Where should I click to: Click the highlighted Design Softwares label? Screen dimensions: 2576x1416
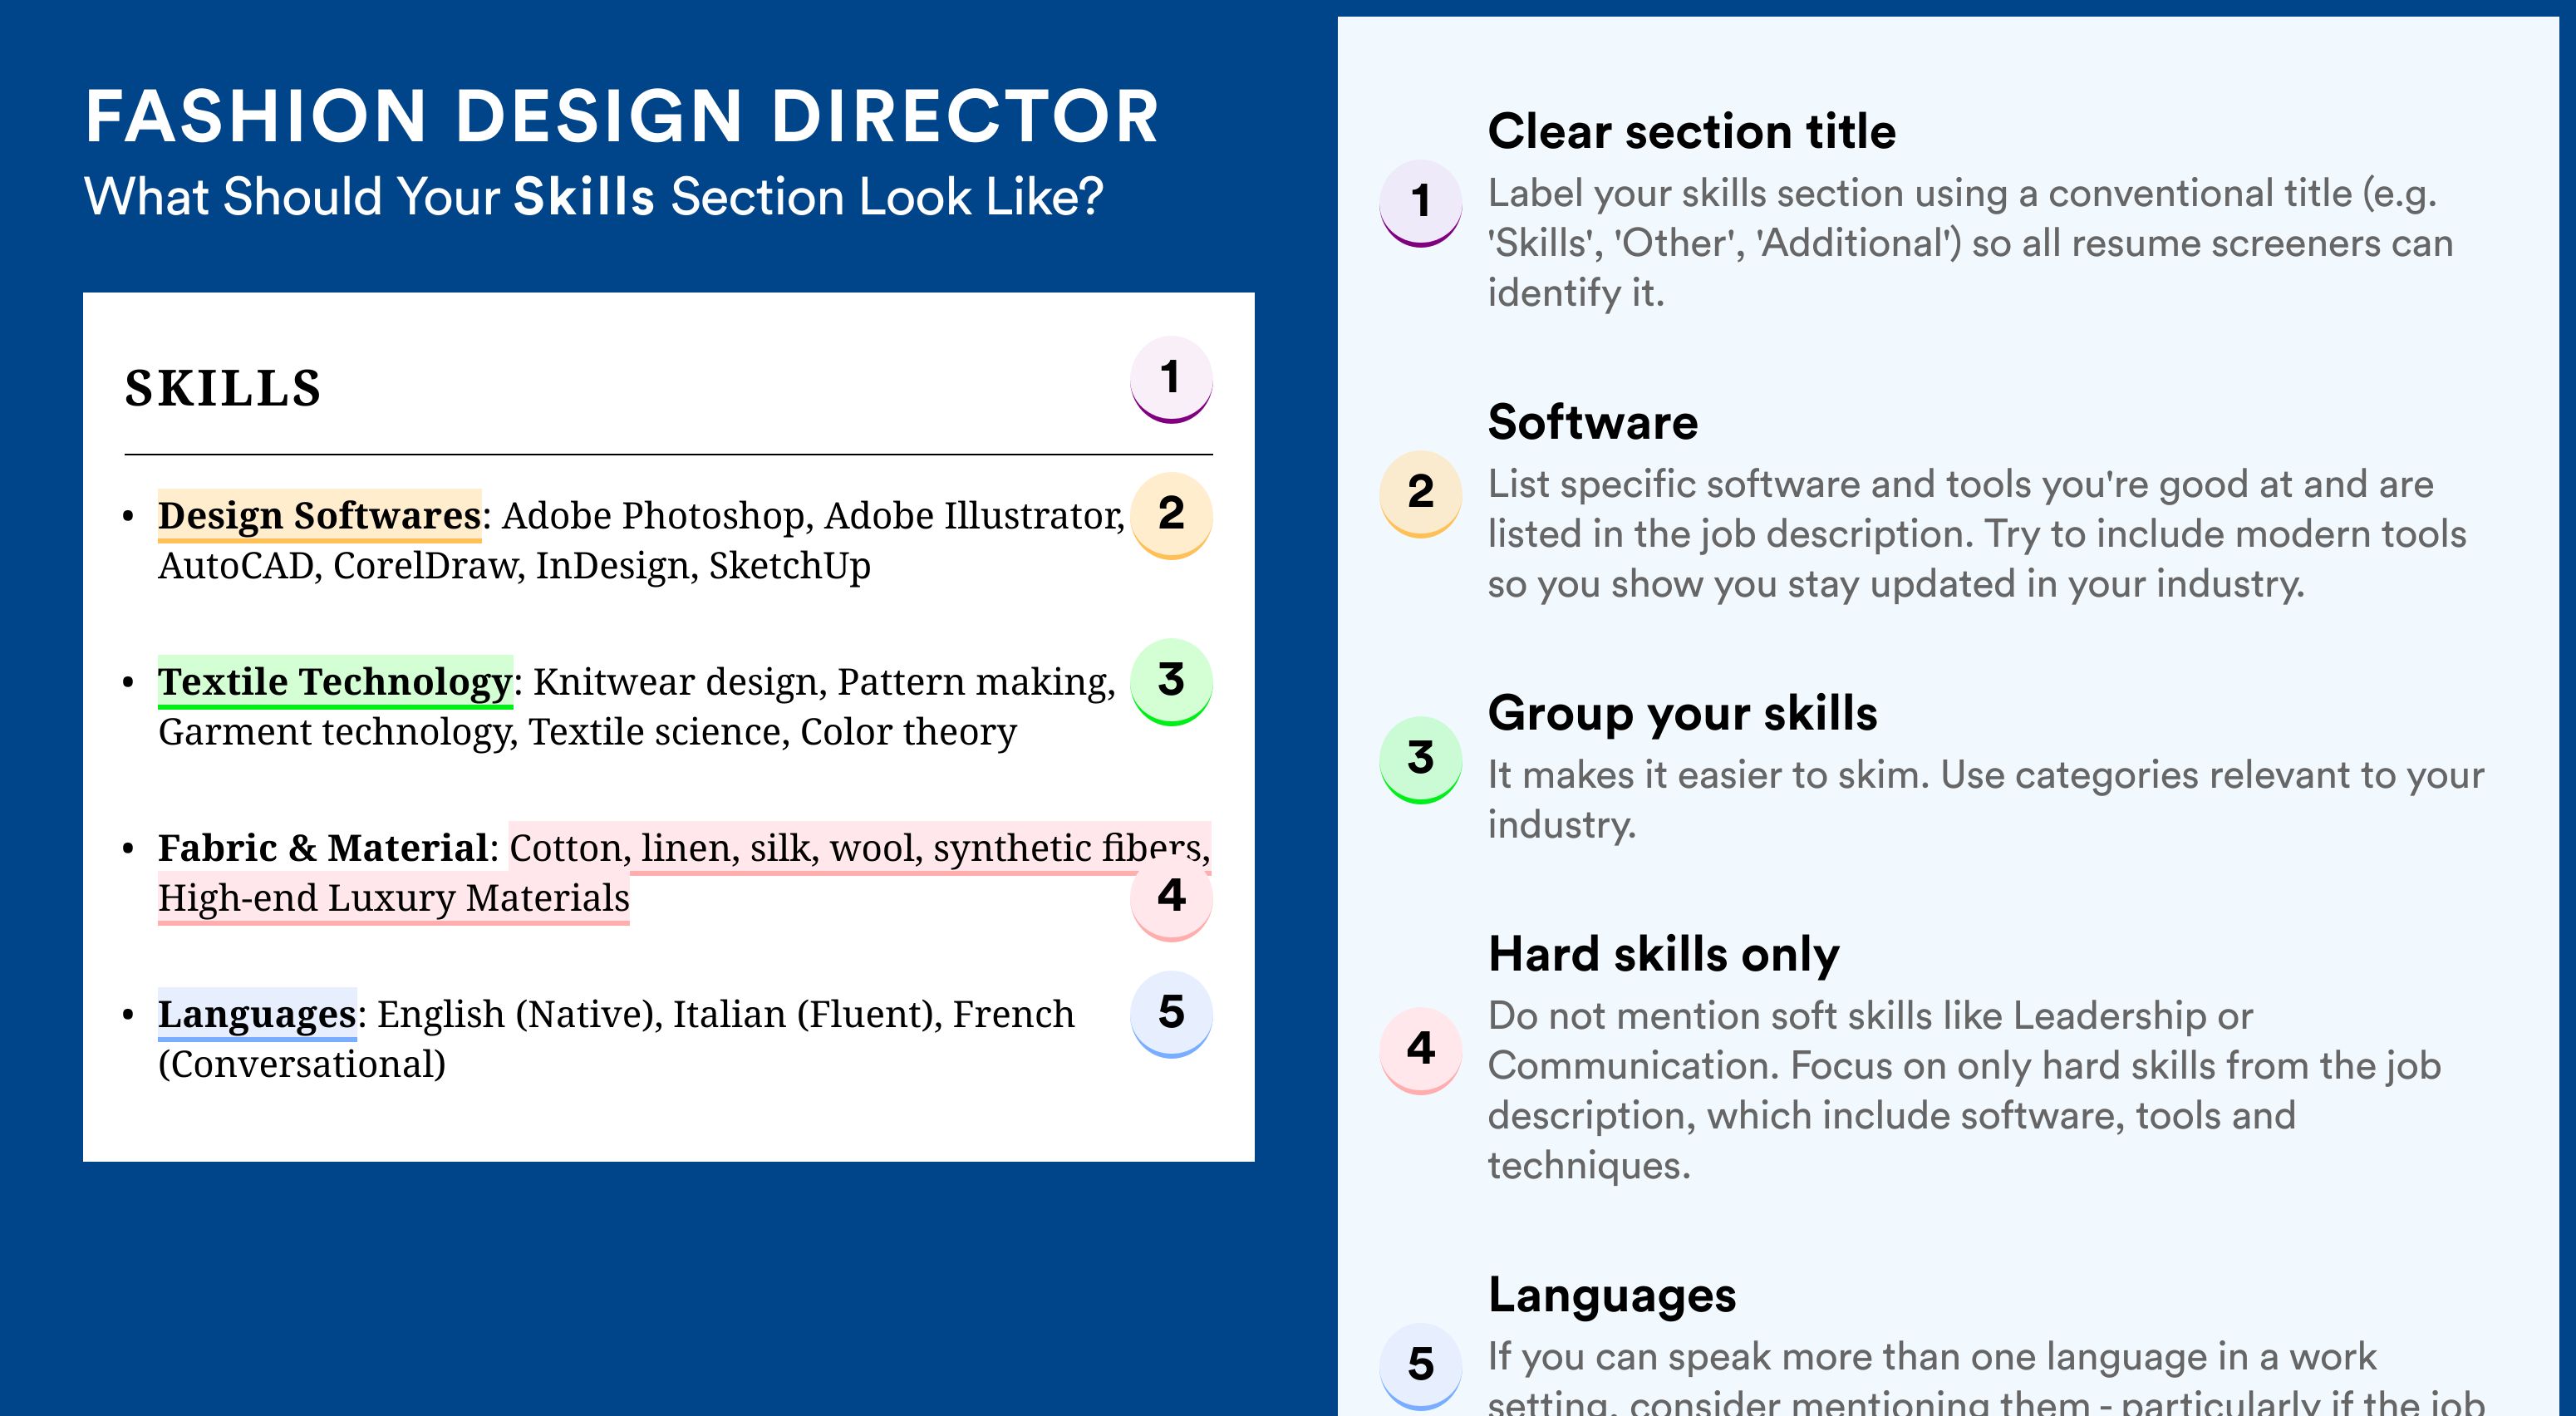[319, 515]
